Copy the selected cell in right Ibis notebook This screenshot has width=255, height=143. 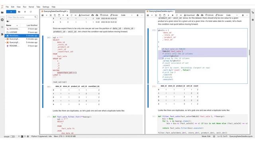(x=160, y=15)
